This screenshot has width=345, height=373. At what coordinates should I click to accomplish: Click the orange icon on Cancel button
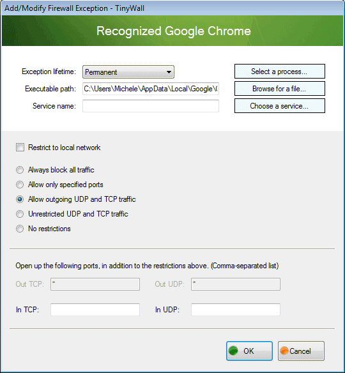click(284, 351)
